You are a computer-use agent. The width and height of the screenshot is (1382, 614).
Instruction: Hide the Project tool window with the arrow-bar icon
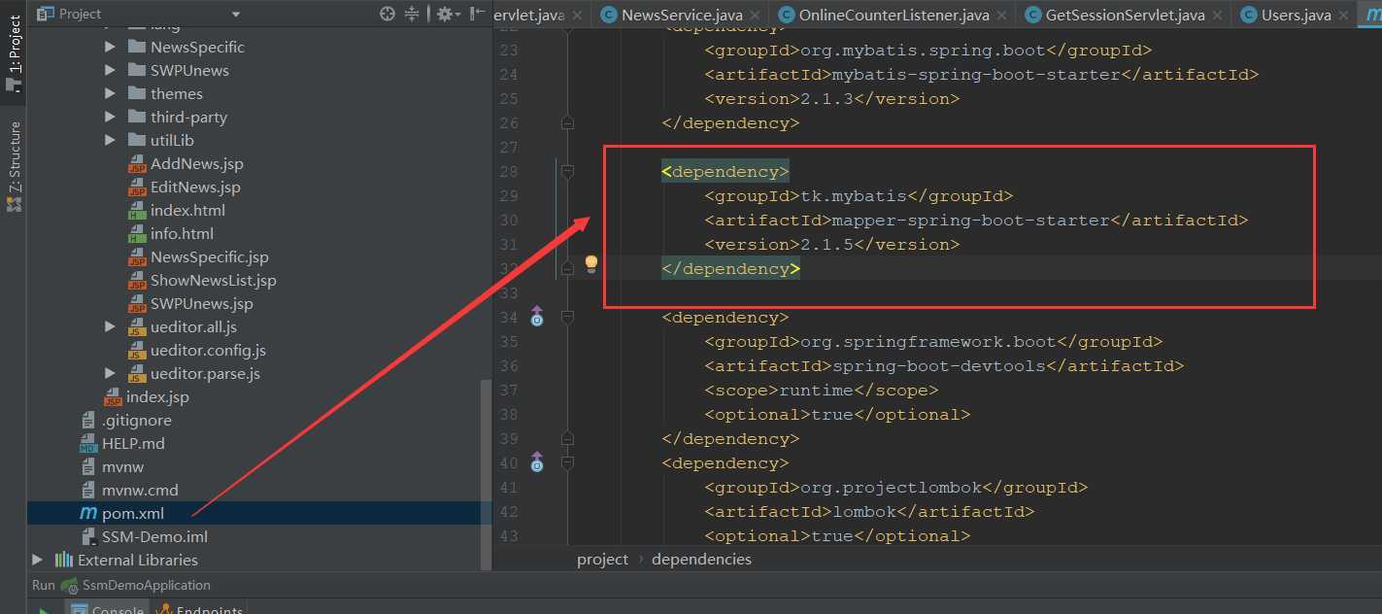click(477, 14)
